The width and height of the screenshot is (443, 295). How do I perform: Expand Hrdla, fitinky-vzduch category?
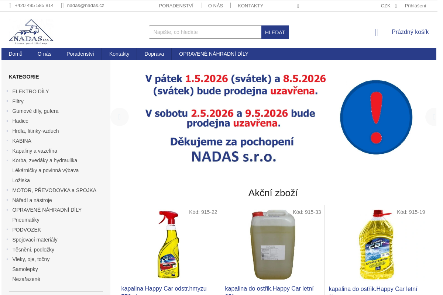[x=7, y=131]
